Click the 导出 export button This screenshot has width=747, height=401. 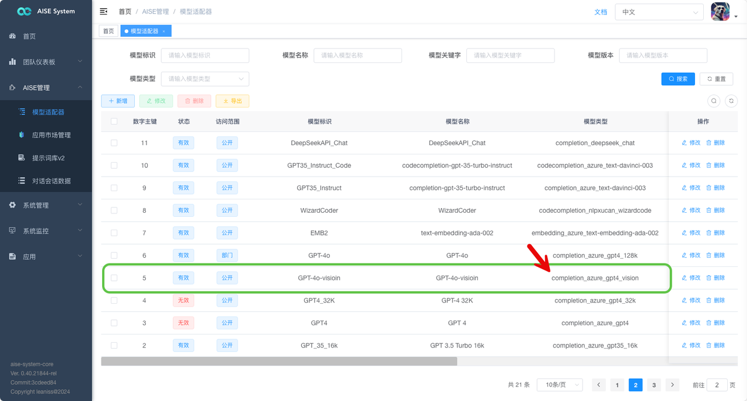tap(232, 101)
